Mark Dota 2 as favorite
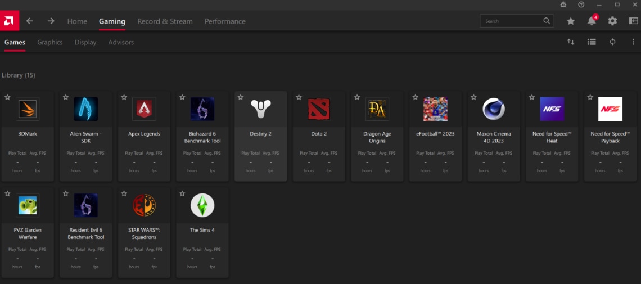Viewport: 641px width, 284px height. tap(299, 97)
